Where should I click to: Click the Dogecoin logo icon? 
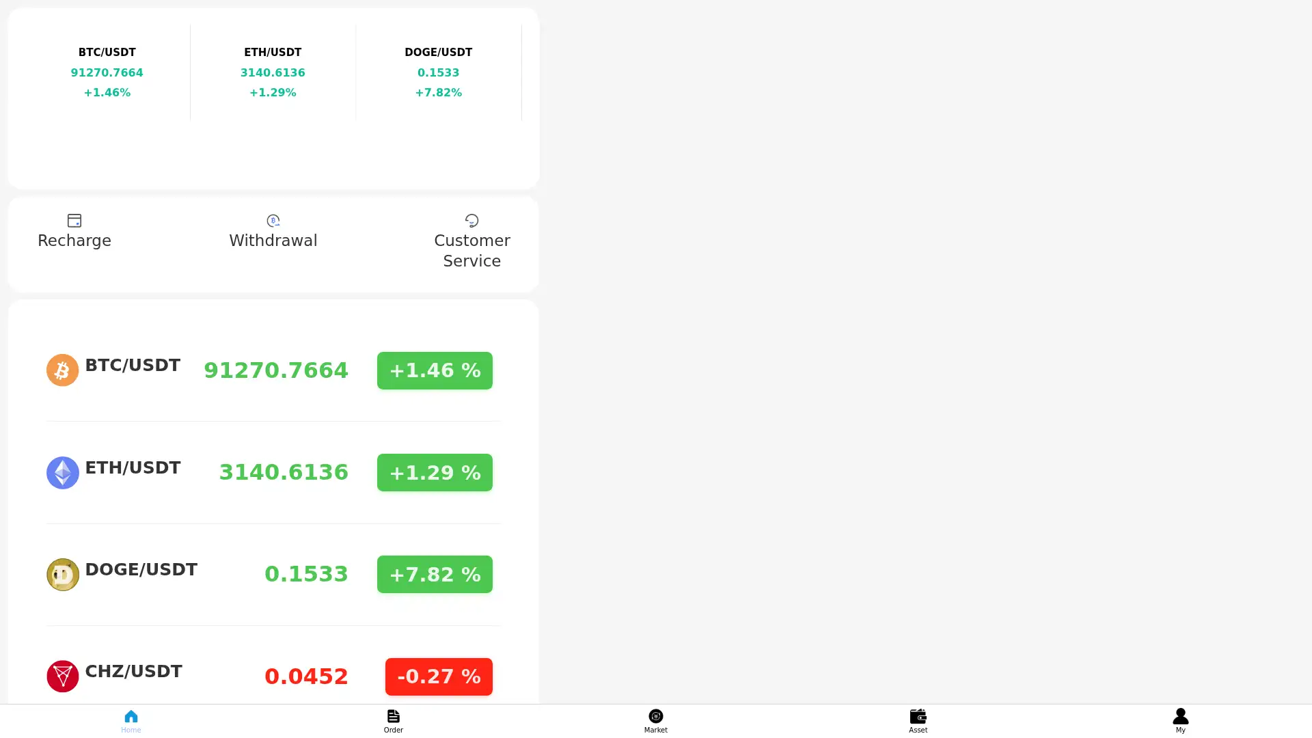tap(62, 574)
